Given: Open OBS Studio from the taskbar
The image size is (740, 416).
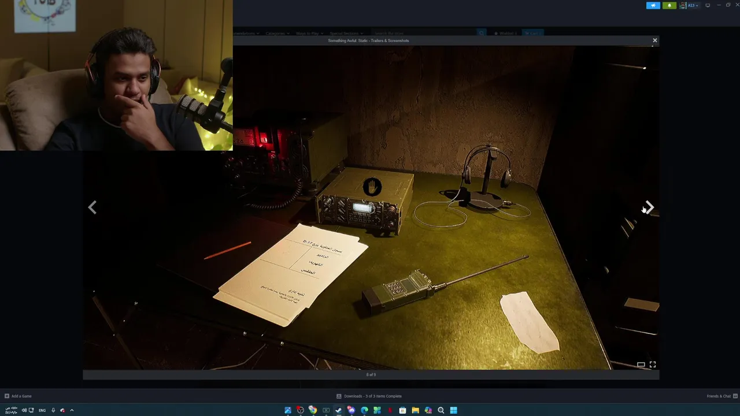Looking at the screenshot, I should click(300, 410).
